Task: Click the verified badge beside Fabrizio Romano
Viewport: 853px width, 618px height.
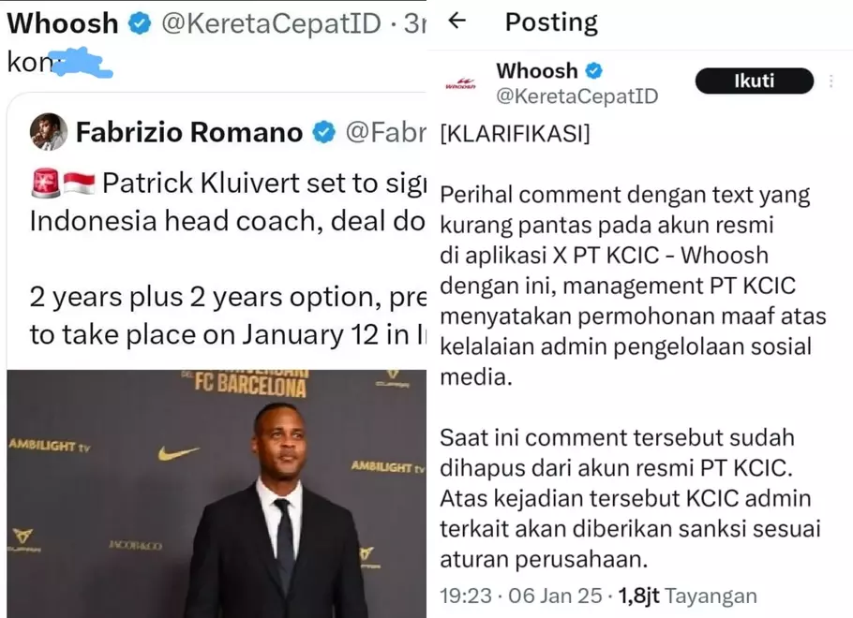Action: pyautogui.click(x=323, y=132)
